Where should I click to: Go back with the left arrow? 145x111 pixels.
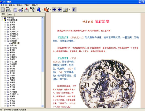(x=54, y=9)
